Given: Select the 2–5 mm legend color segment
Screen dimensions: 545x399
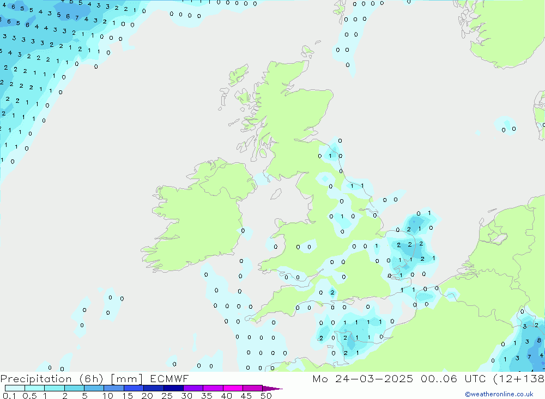Looking at the screenshot, I should (x=74, y=388).
